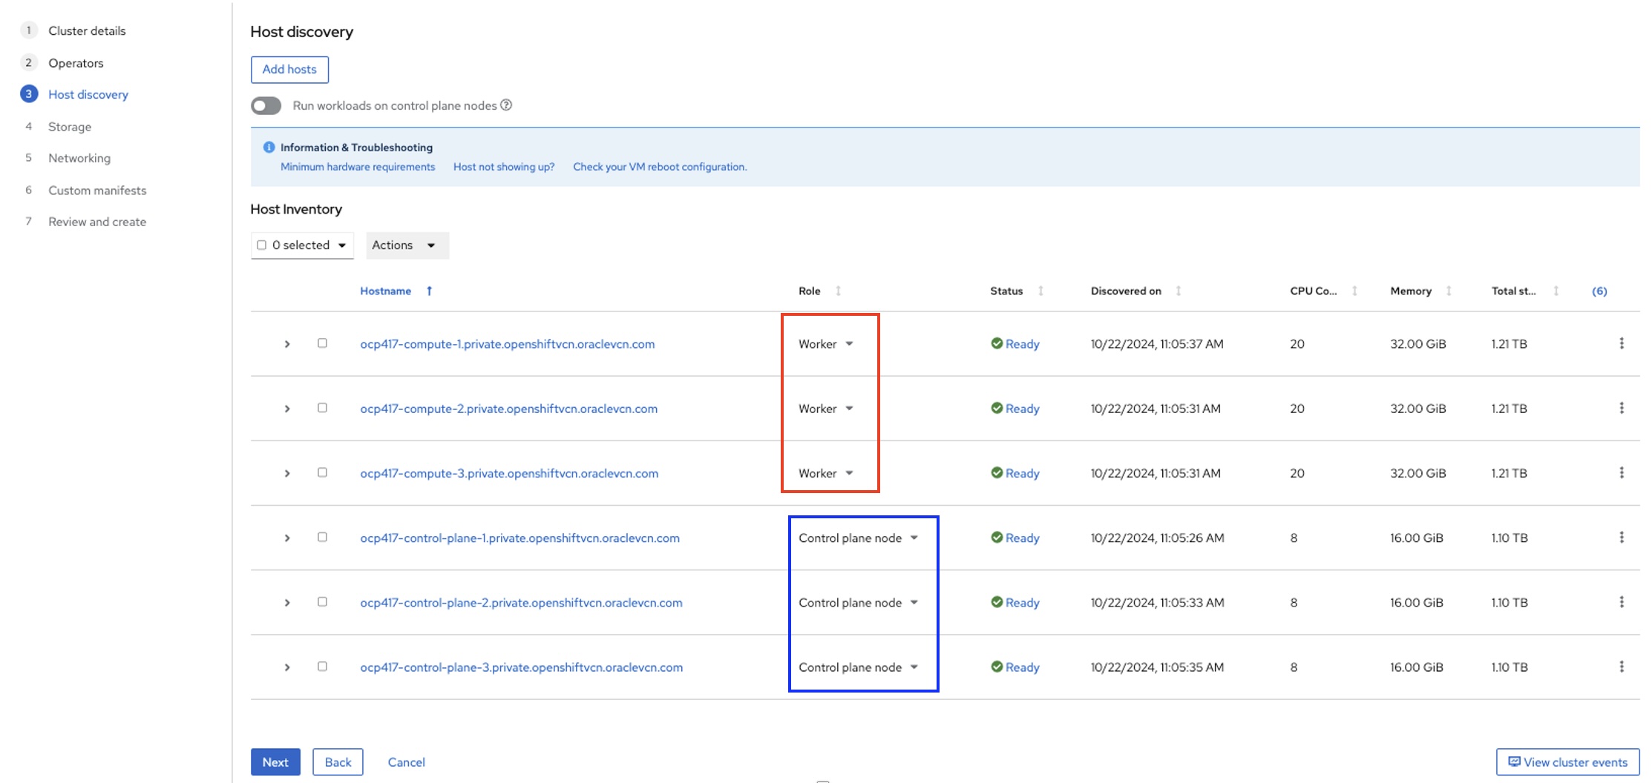Select checkbox for ocp417-control-plane-2 host
The width and height of the screenshot is (1652, 783).
(322, 602)
